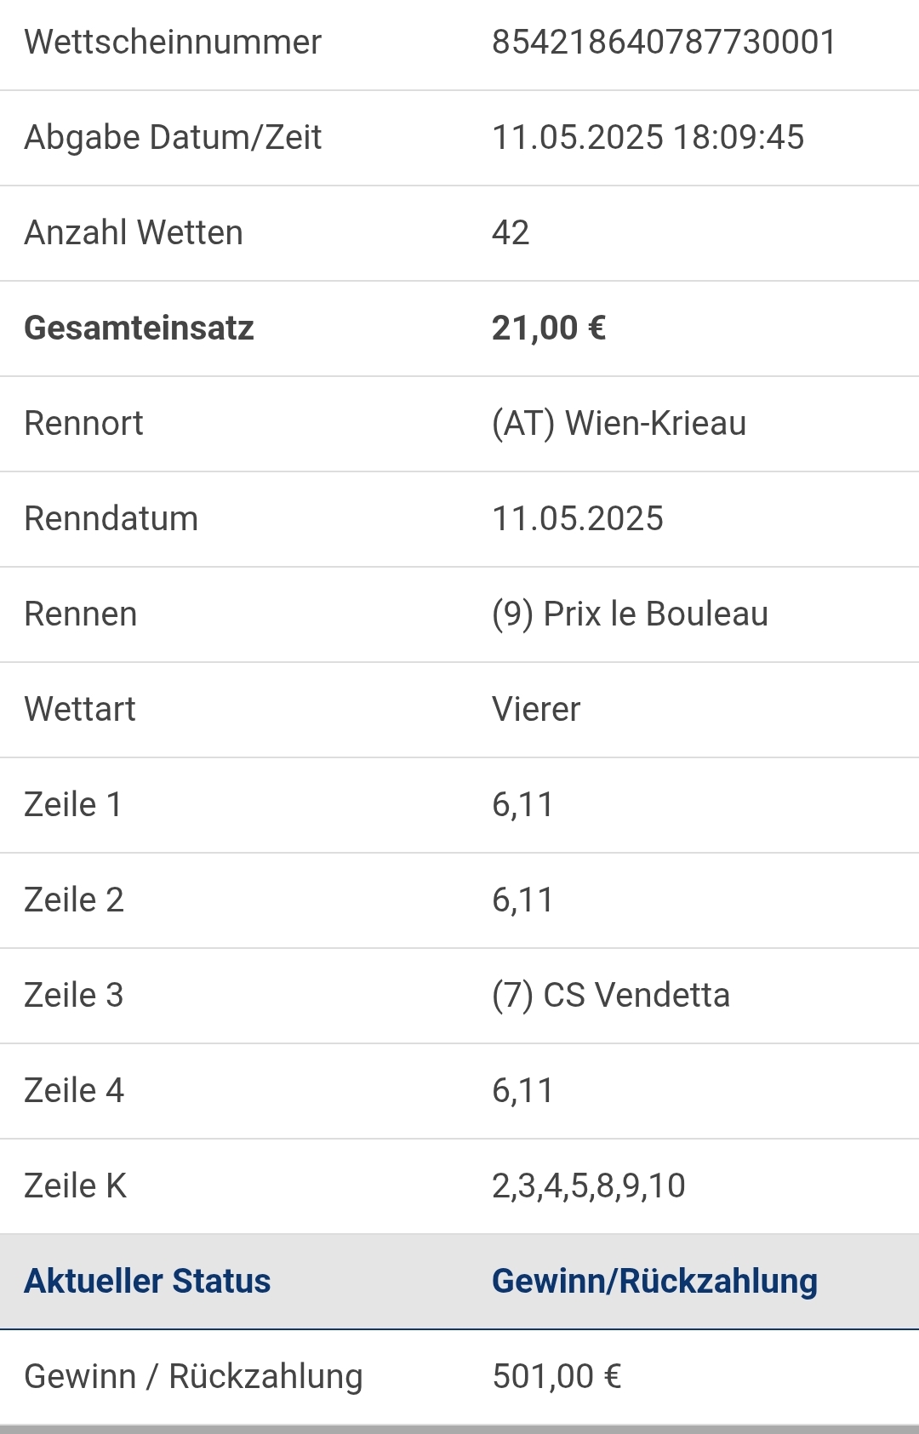Select the submission timestamp 11.05.2025 18:09:45

(x=648, y=137)
